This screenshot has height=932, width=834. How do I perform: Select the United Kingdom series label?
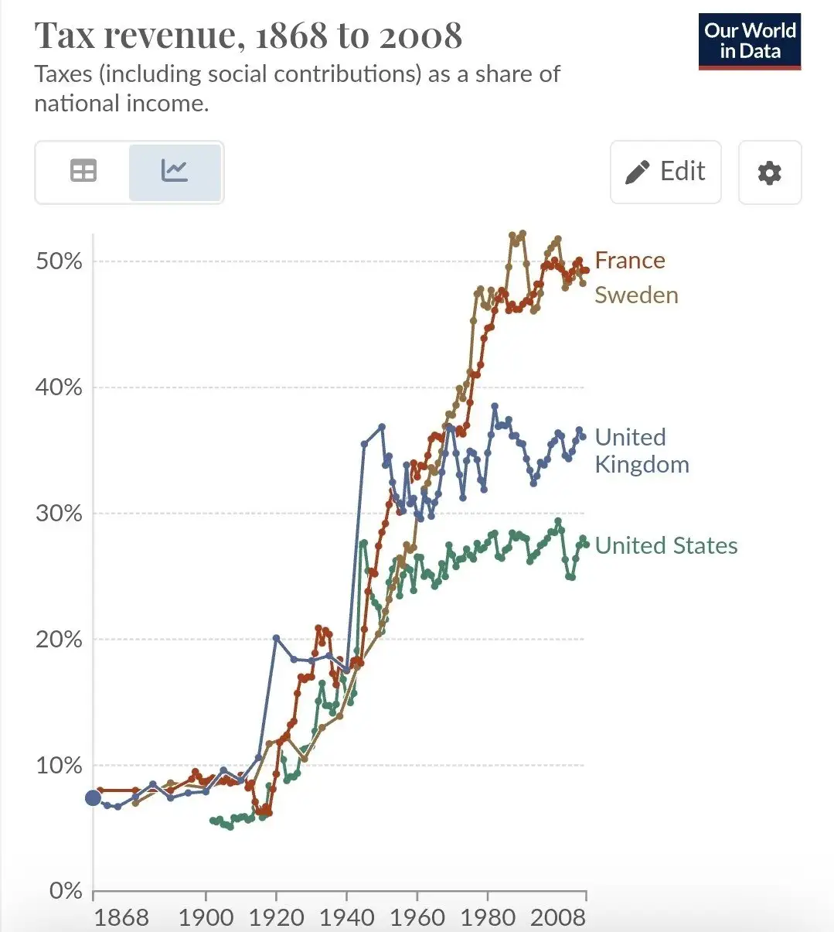[x=642, y=450]
